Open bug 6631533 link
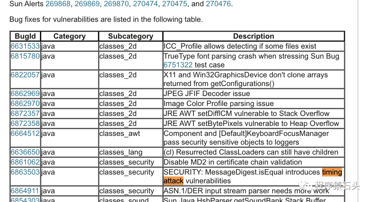This screenshot has width=372, height=202. [25, 46]
